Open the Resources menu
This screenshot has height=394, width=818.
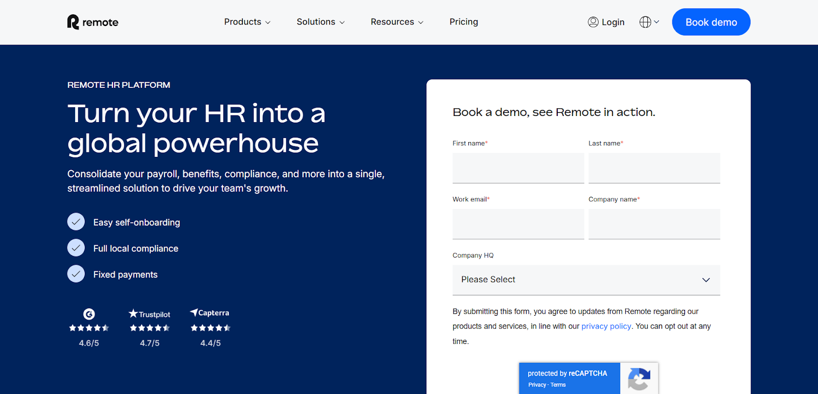tap(397, 22)
